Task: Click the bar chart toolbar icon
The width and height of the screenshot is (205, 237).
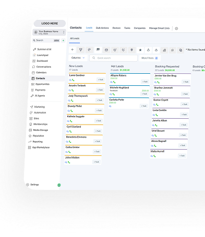Action: (164, 50)
